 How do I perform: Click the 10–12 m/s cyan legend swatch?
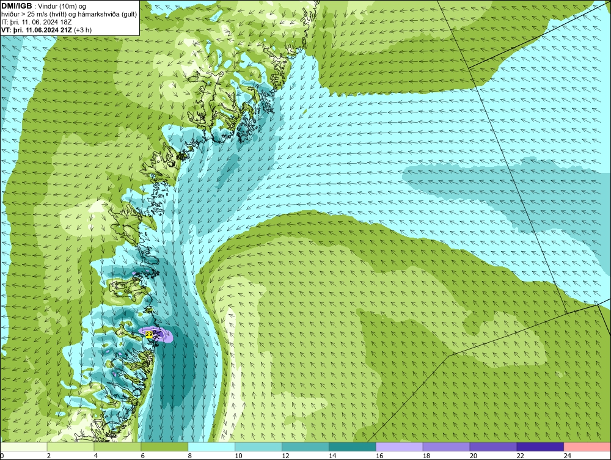click(x=258, y=447)
